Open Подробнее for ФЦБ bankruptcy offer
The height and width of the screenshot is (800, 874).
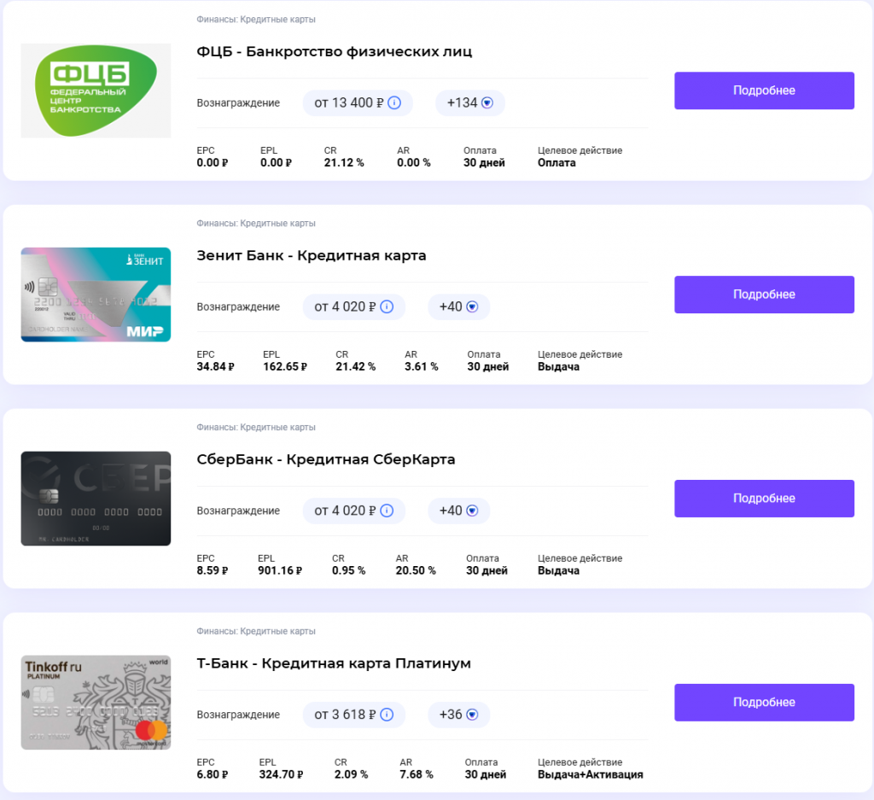point(763,90)
